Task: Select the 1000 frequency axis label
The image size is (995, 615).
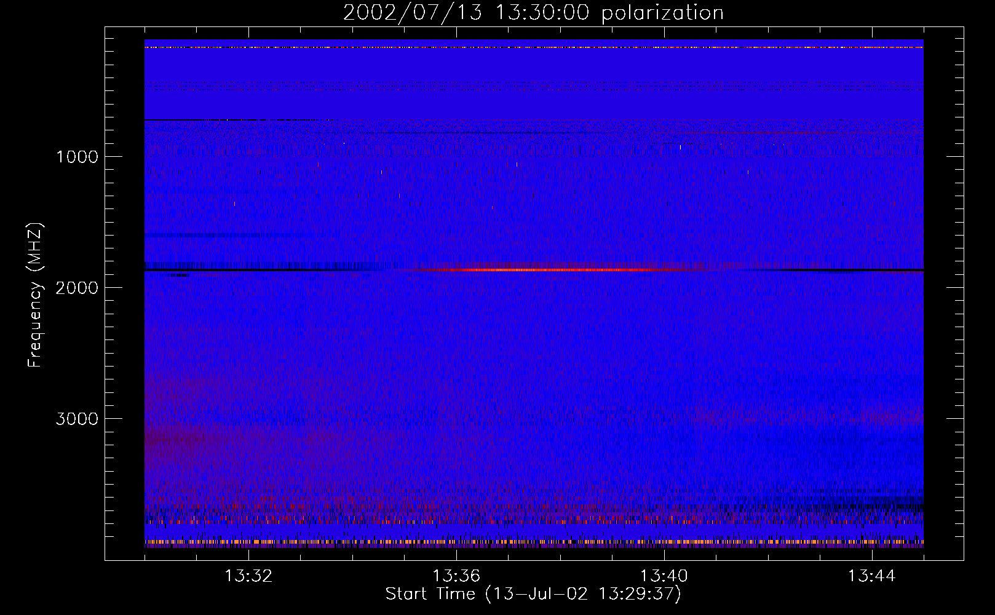Action: click(77, 157)
